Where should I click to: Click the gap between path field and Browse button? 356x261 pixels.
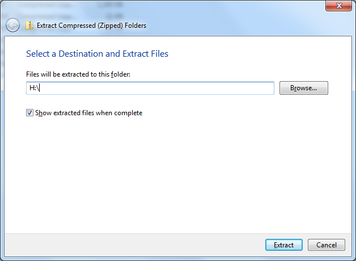[277, 88]
